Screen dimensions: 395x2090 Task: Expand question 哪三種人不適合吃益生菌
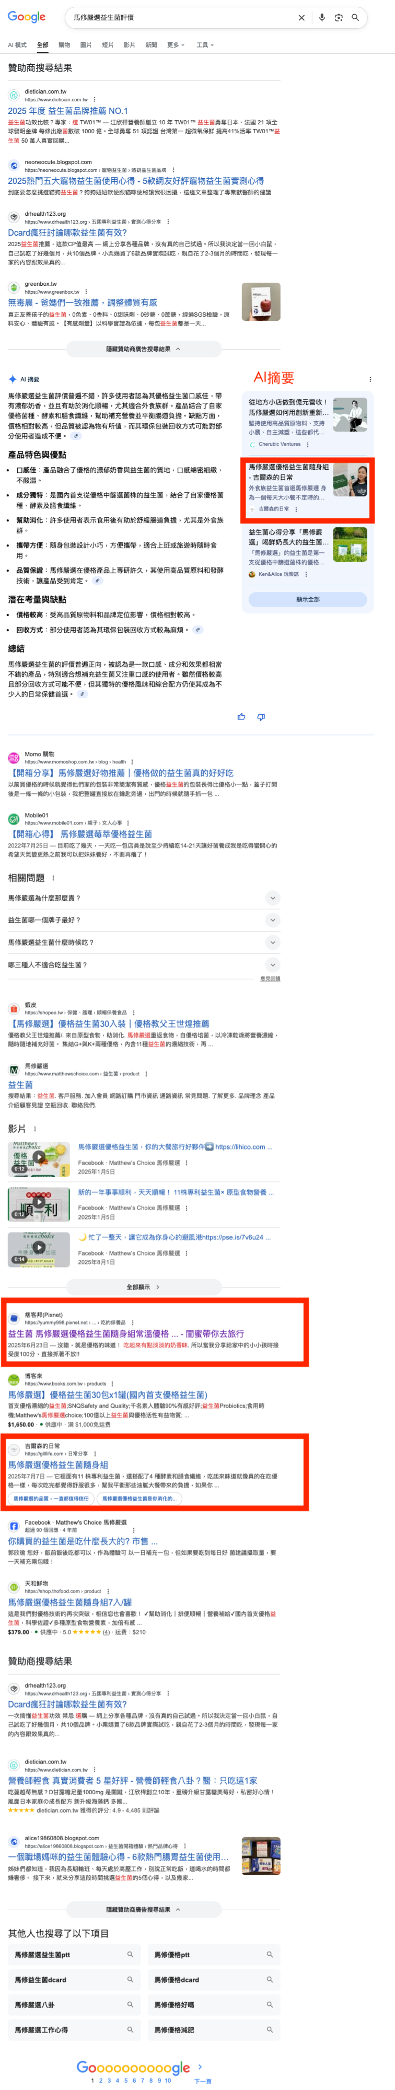144,965
